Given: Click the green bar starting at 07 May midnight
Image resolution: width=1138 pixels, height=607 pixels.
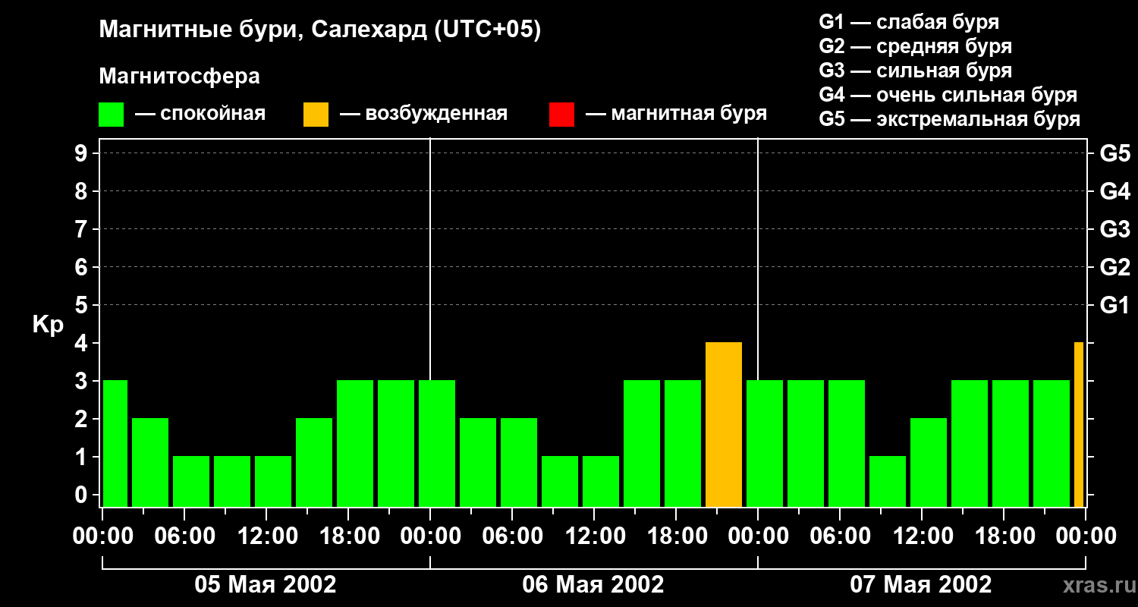Looking at the screenshot, I should click(765, 444).
